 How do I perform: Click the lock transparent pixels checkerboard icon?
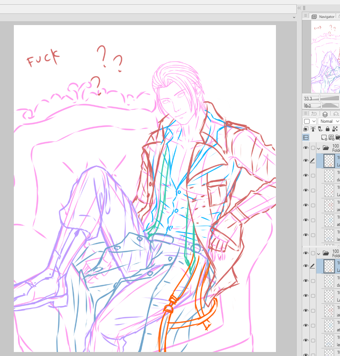(335, 129)
